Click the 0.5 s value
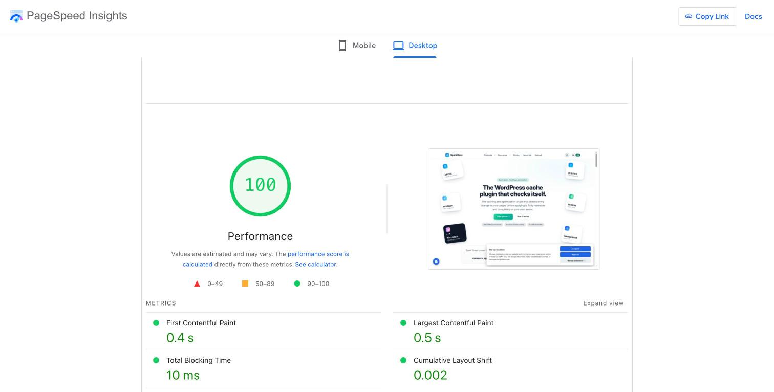The width and height of the screenshot is (774, 392). (427, 338)
